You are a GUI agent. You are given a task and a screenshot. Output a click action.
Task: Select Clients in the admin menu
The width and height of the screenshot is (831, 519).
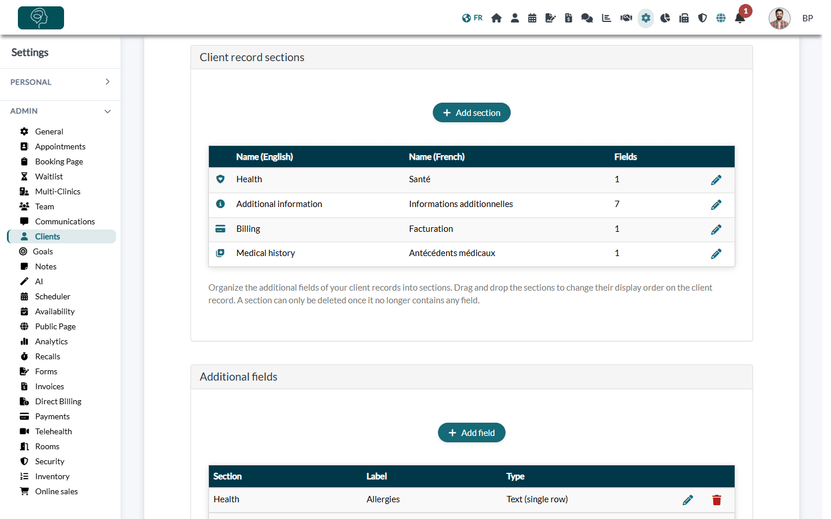coord(62,236)
